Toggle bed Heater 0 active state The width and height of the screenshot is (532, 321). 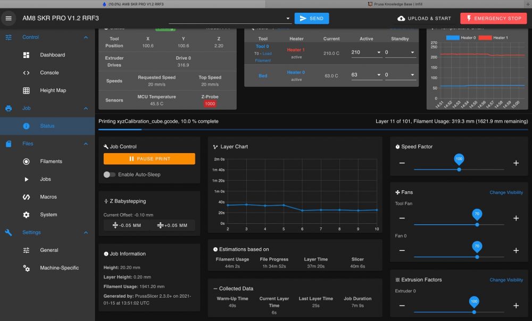click(x=296, y=75)
